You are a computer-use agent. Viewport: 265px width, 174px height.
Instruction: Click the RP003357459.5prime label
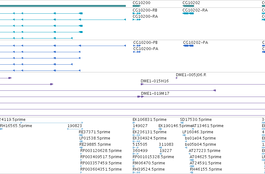[101, 163]
